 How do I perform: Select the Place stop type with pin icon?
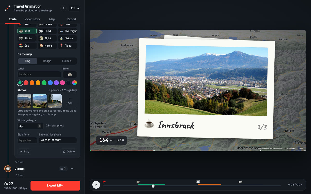pyautogui.click(x=67, y=46)
